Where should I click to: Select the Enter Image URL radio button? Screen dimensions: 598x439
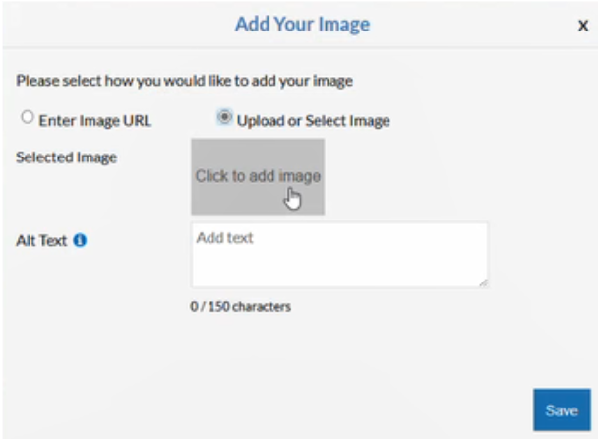28,117
